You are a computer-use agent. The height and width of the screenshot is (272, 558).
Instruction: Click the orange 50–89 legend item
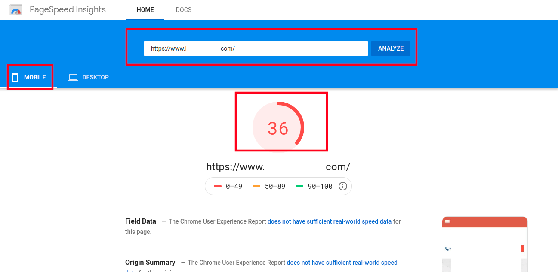(269, 186)
